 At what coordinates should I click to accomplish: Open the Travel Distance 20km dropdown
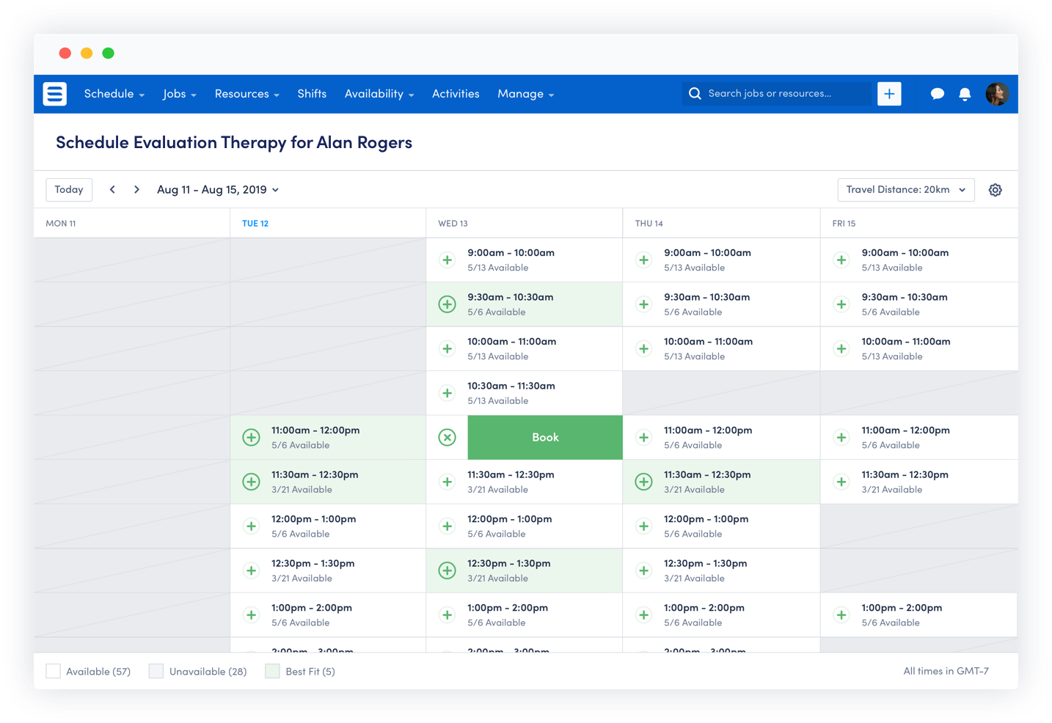(x=905, y=189)
